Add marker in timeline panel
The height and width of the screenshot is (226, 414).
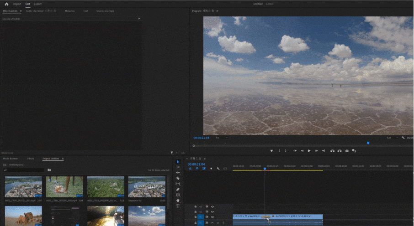(x=211, y=169)
